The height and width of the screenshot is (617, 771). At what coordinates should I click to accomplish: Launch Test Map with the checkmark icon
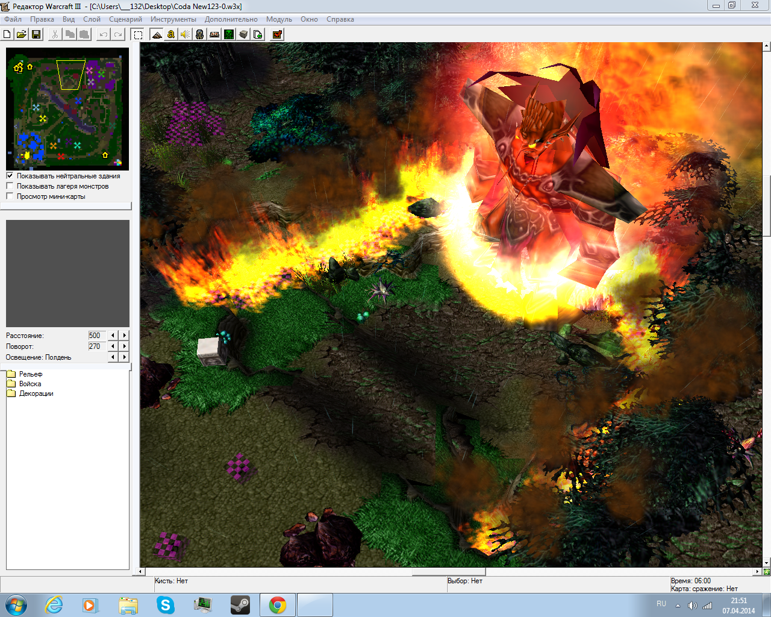277,34
